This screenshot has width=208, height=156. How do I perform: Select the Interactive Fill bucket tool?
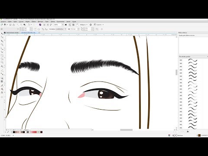click(x=2, y=89)
